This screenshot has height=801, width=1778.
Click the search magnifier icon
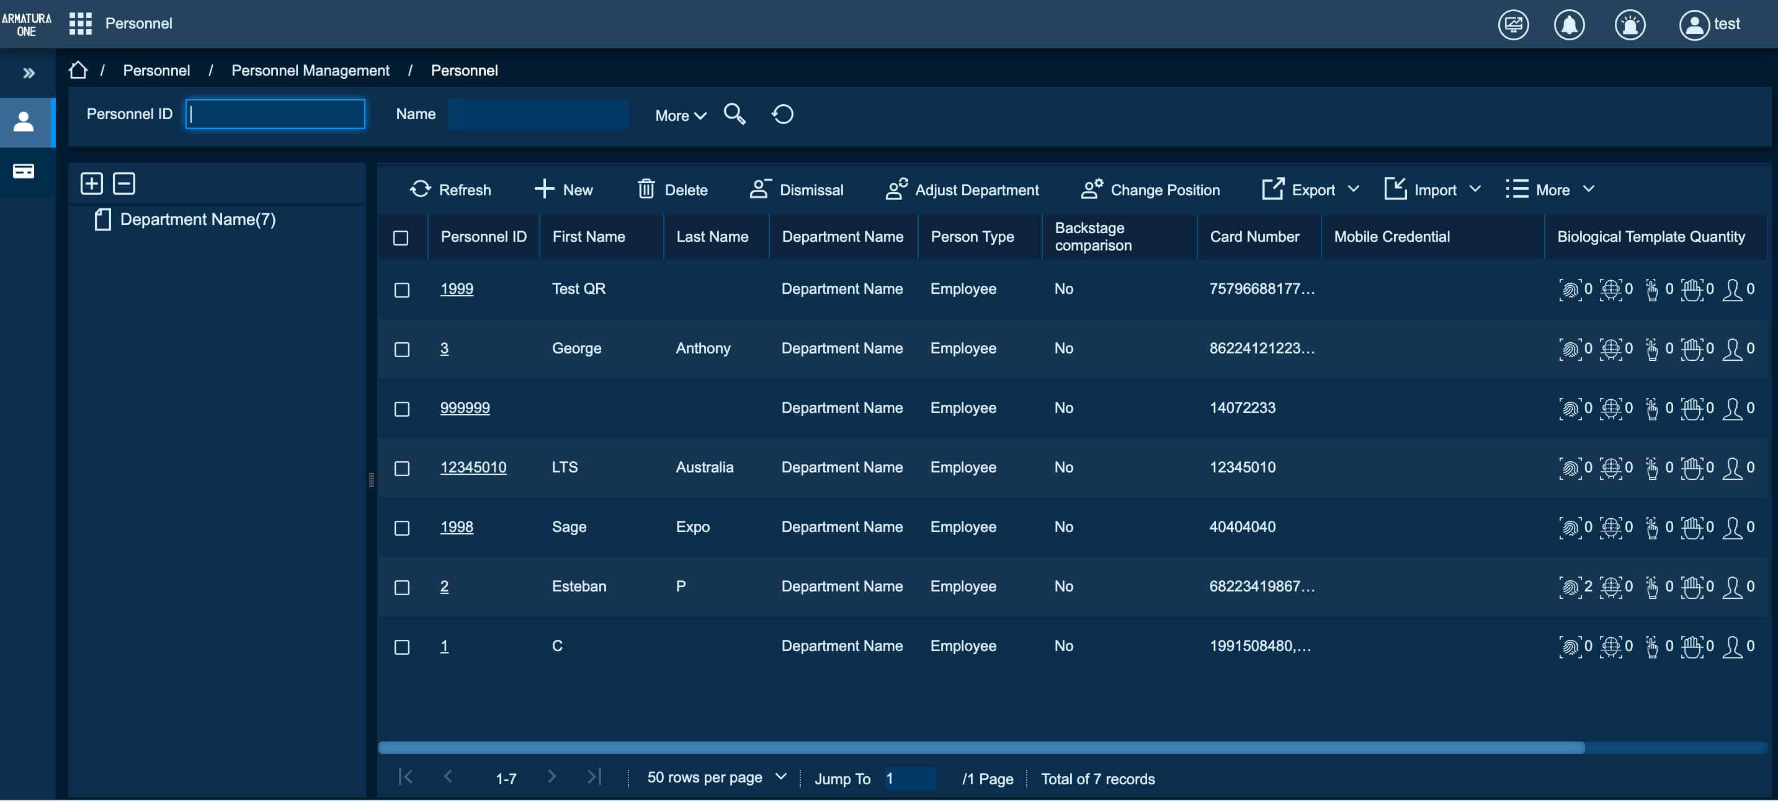click(734, 114)
